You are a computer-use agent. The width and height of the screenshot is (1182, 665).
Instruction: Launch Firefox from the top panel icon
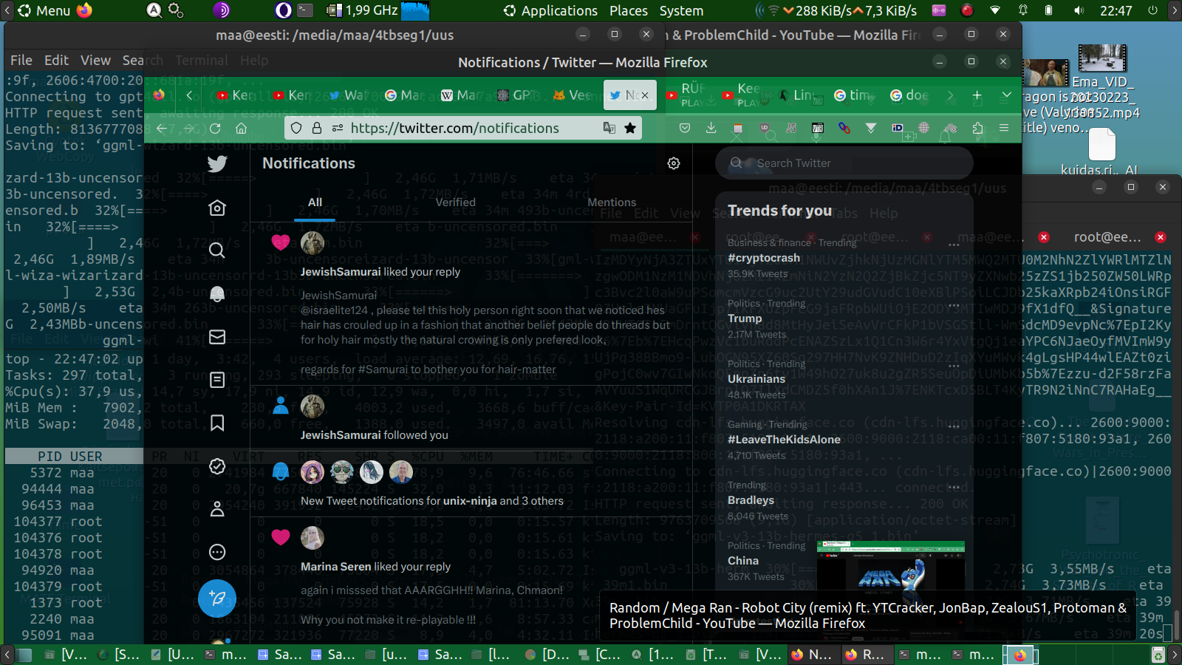pyautogui.click(x=85, y=10)
